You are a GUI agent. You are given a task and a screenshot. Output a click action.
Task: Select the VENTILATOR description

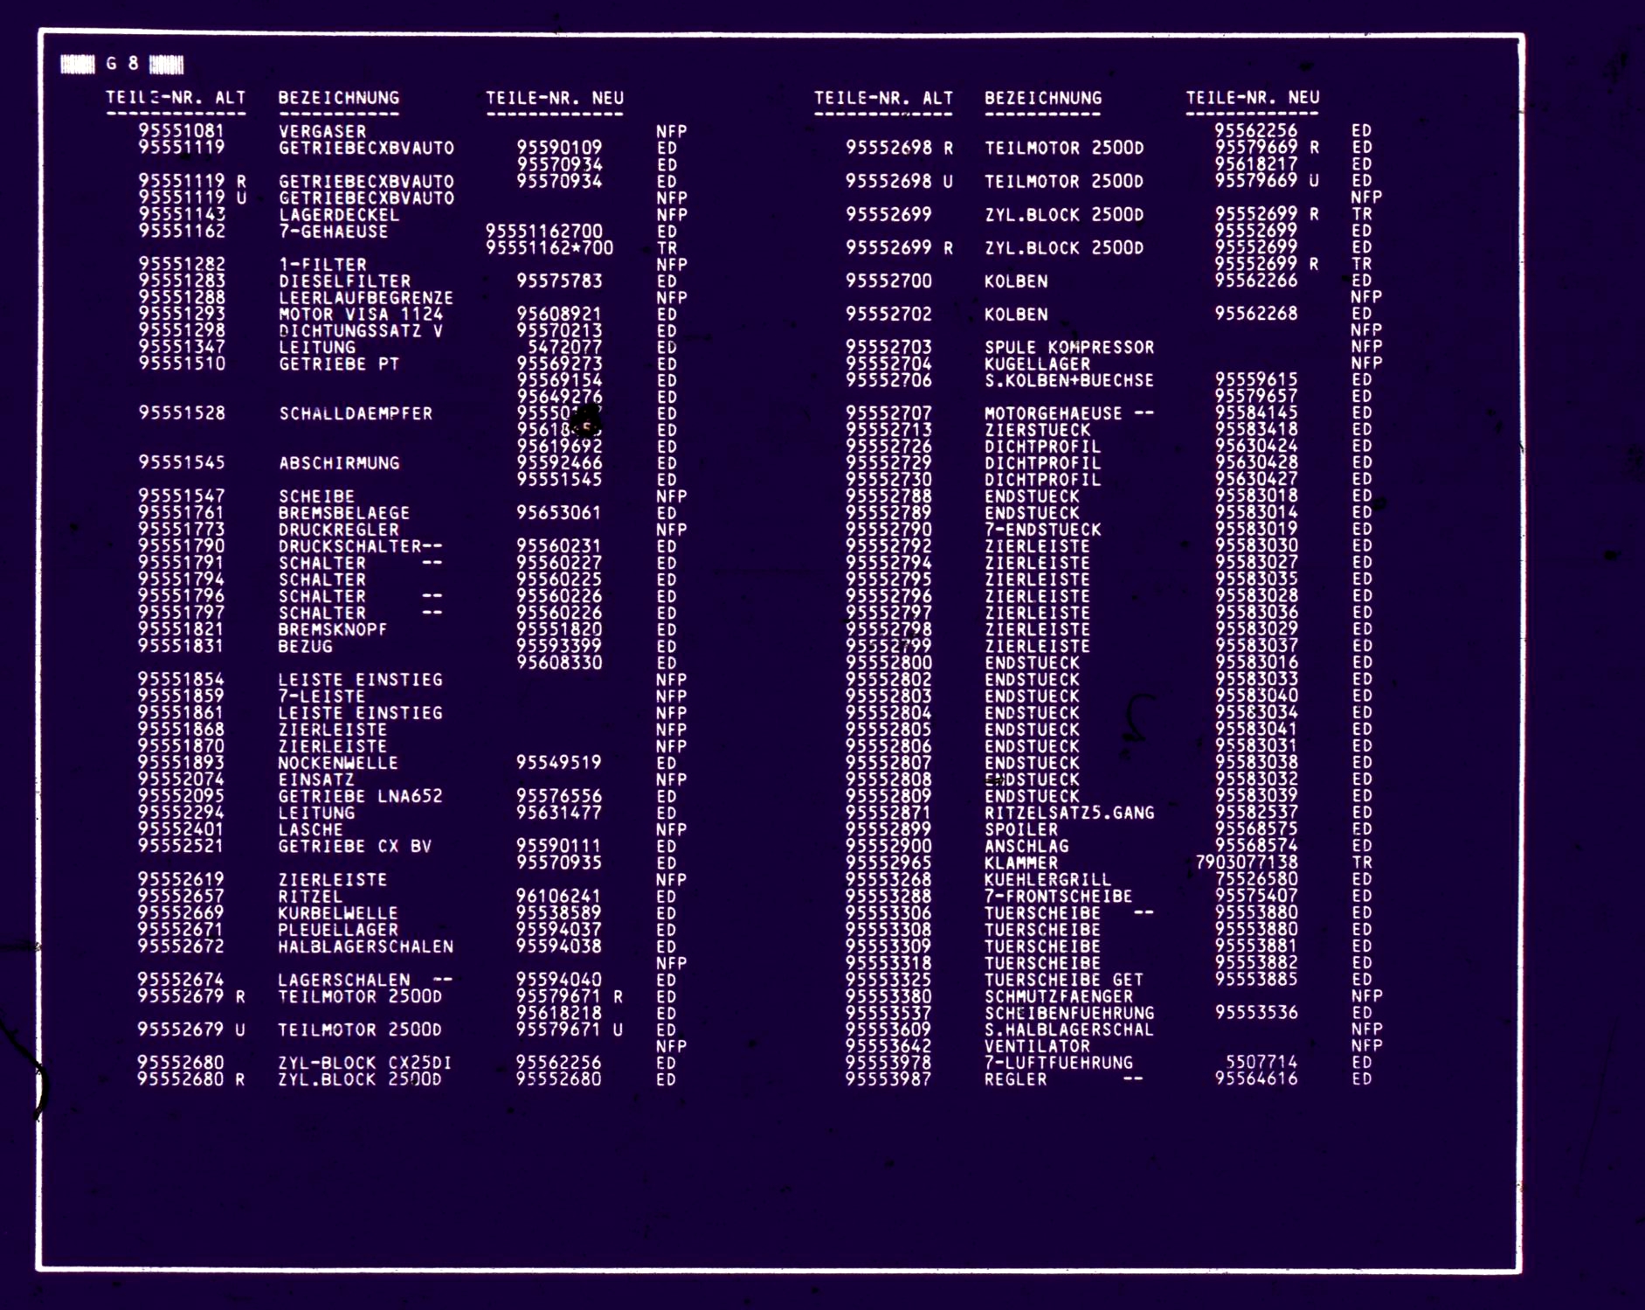[x=1037, y=1046]
